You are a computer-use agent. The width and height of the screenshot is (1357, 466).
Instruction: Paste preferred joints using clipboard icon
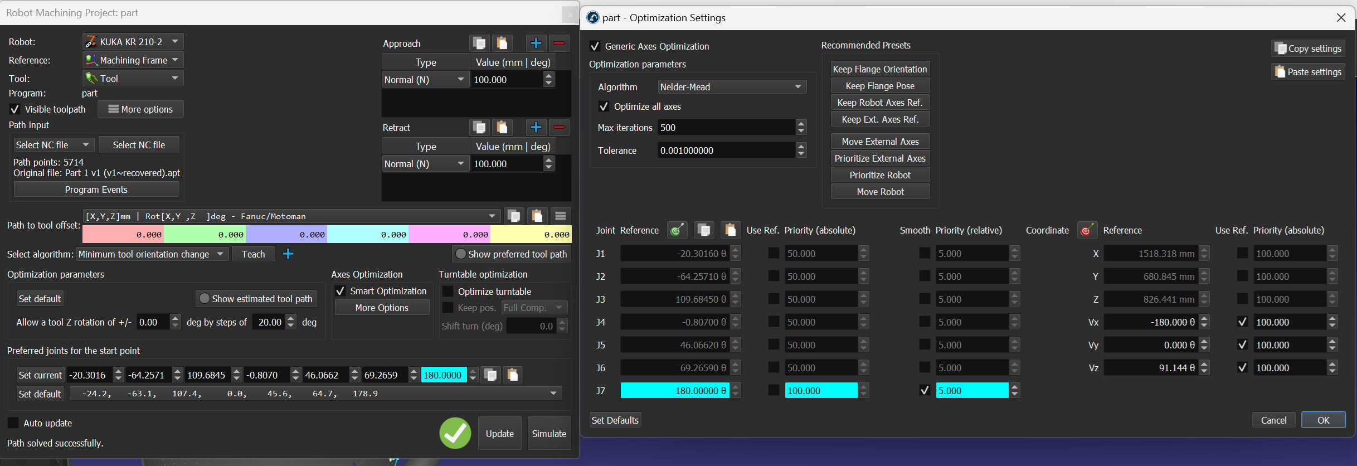coord(513,375)
